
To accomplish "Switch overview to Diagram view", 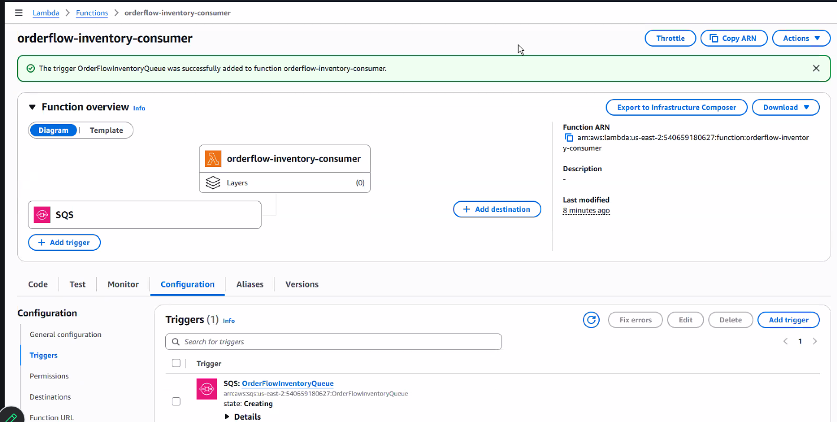I will point(54,130).
